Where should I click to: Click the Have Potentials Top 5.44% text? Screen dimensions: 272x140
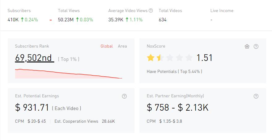pyautogui.click(x=174, y=71)
